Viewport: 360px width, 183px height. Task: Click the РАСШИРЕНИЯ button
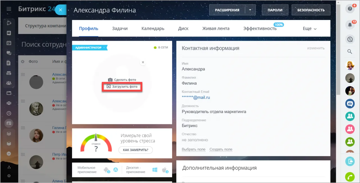click(x=227, y=10)
